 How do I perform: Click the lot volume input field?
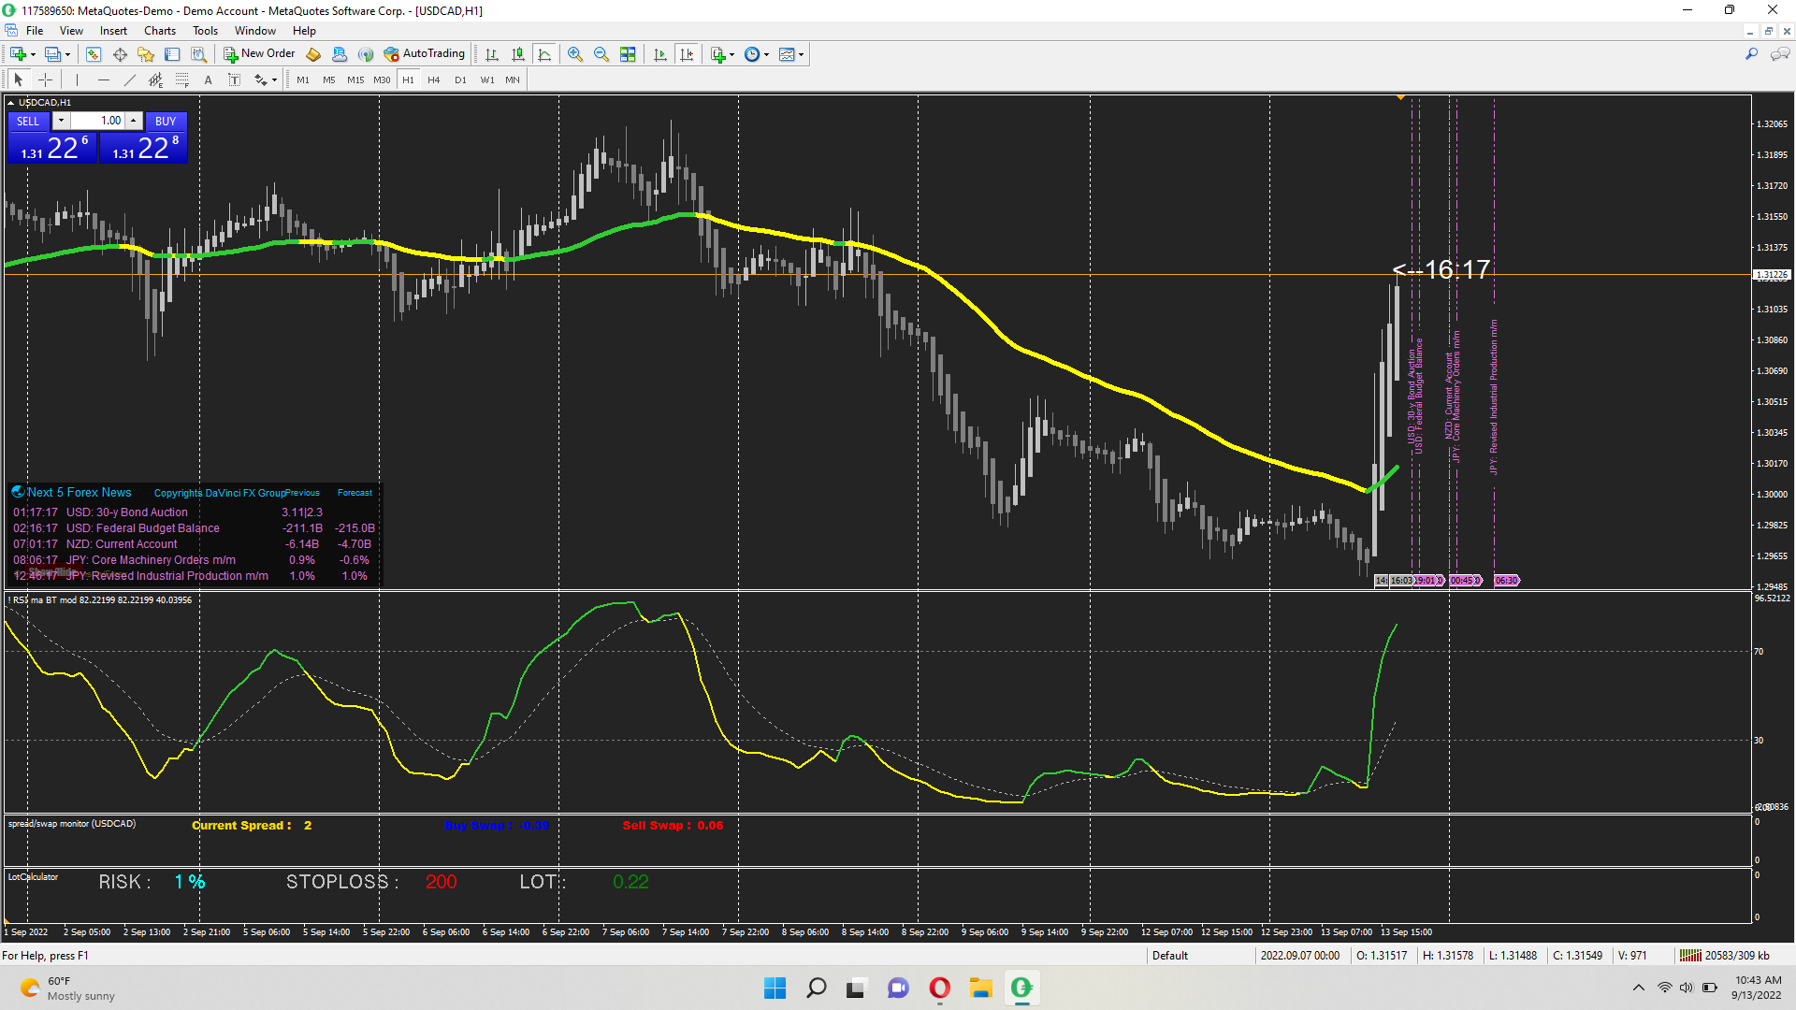(99, 121)
